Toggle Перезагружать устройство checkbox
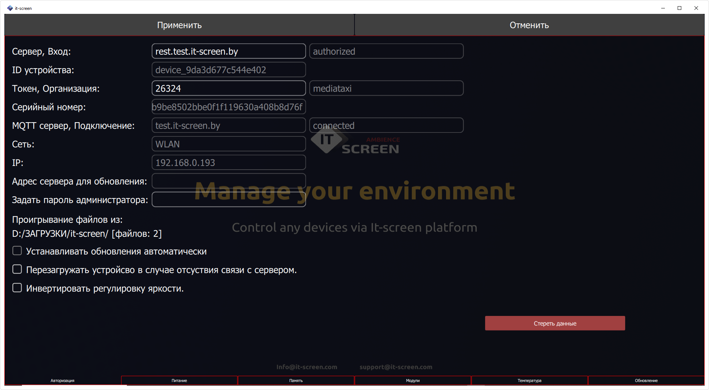This screenshot has width=709, height=390. tap(17, 270)
